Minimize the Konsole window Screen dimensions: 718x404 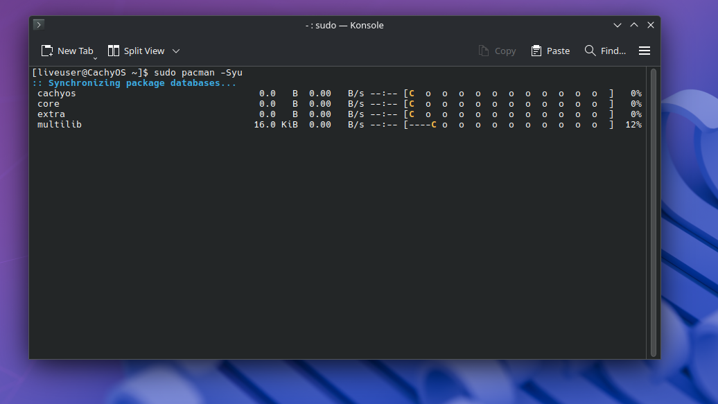tap(618, 25)
